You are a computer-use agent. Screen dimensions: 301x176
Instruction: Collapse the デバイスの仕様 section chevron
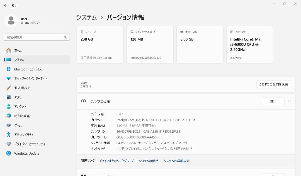pos(289,101)
